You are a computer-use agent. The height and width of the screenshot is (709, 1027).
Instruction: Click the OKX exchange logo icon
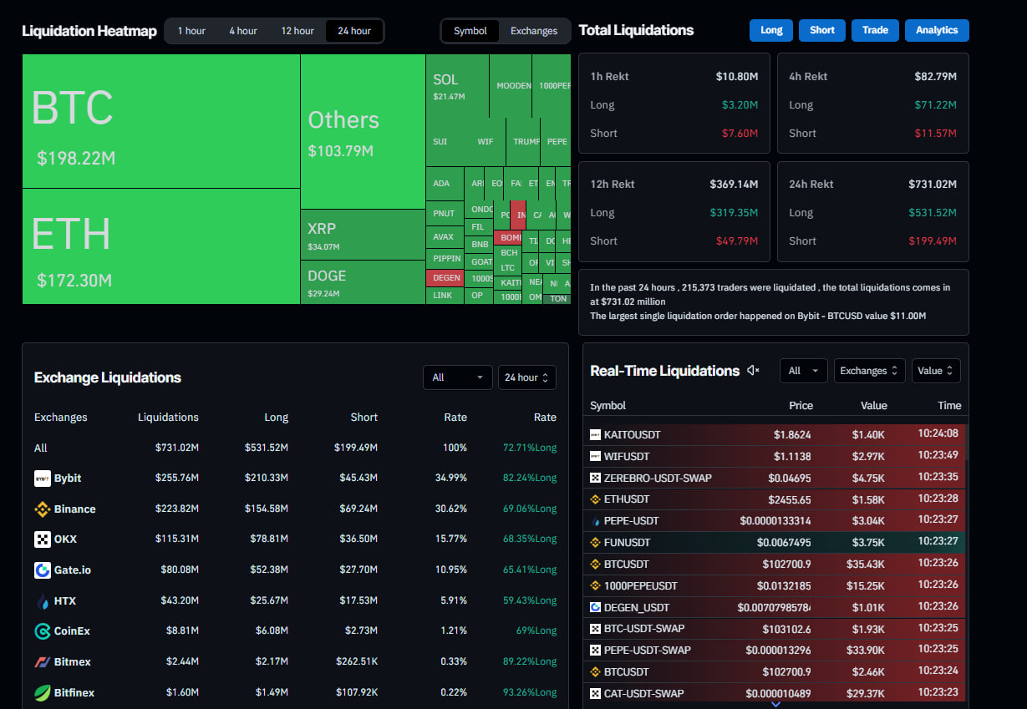coord(43,539)
